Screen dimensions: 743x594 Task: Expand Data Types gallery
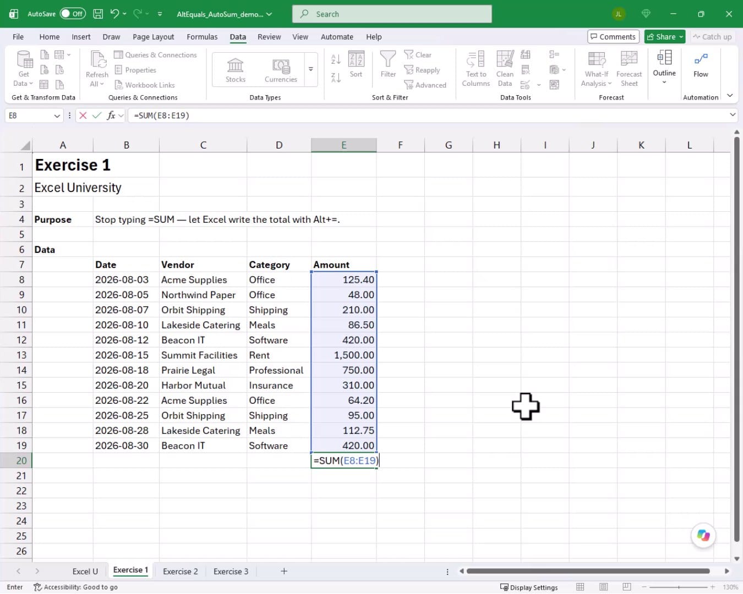pyautogui.click(x=311, y=70)
